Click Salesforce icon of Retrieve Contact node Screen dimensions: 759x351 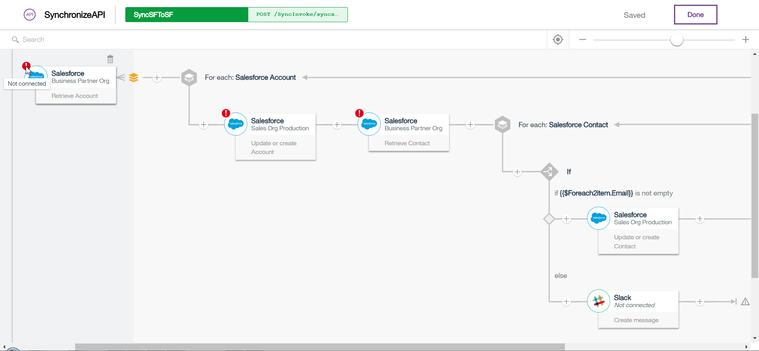coord(369,124)
